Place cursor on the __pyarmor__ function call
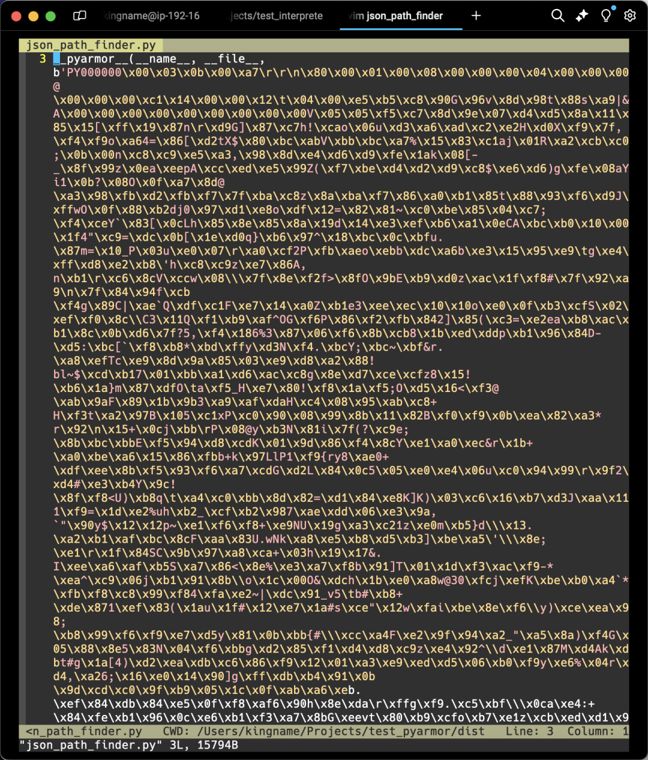648x760 pixels. click(x=96, y=58)
